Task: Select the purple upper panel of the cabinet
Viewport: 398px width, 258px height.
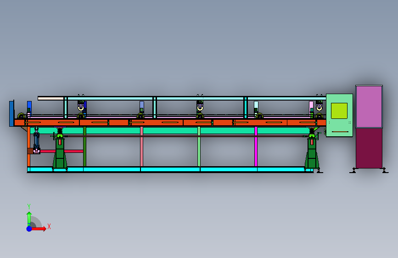Action: pyautogui.click(x=369, y=107)
